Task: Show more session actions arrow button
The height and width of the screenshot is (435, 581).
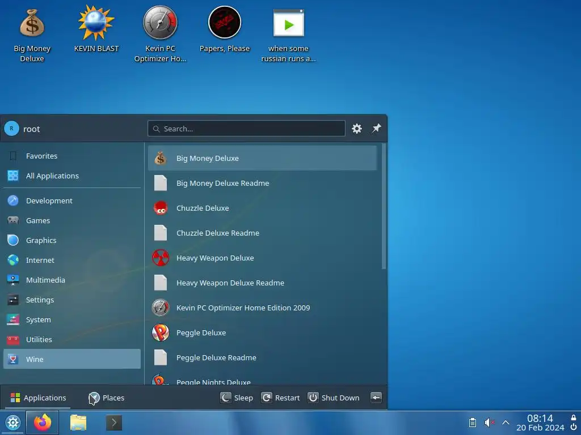Action: click(x=376, y=398)
